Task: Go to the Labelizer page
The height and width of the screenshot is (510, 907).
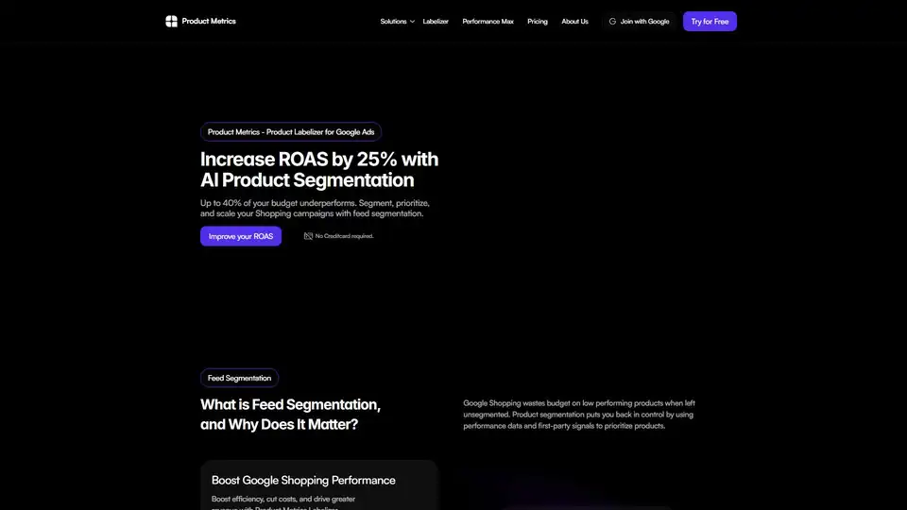Action: [436, 22]
